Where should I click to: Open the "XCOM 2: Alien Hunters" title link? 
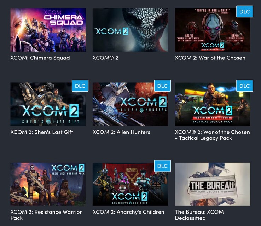(x=121, y=132)
